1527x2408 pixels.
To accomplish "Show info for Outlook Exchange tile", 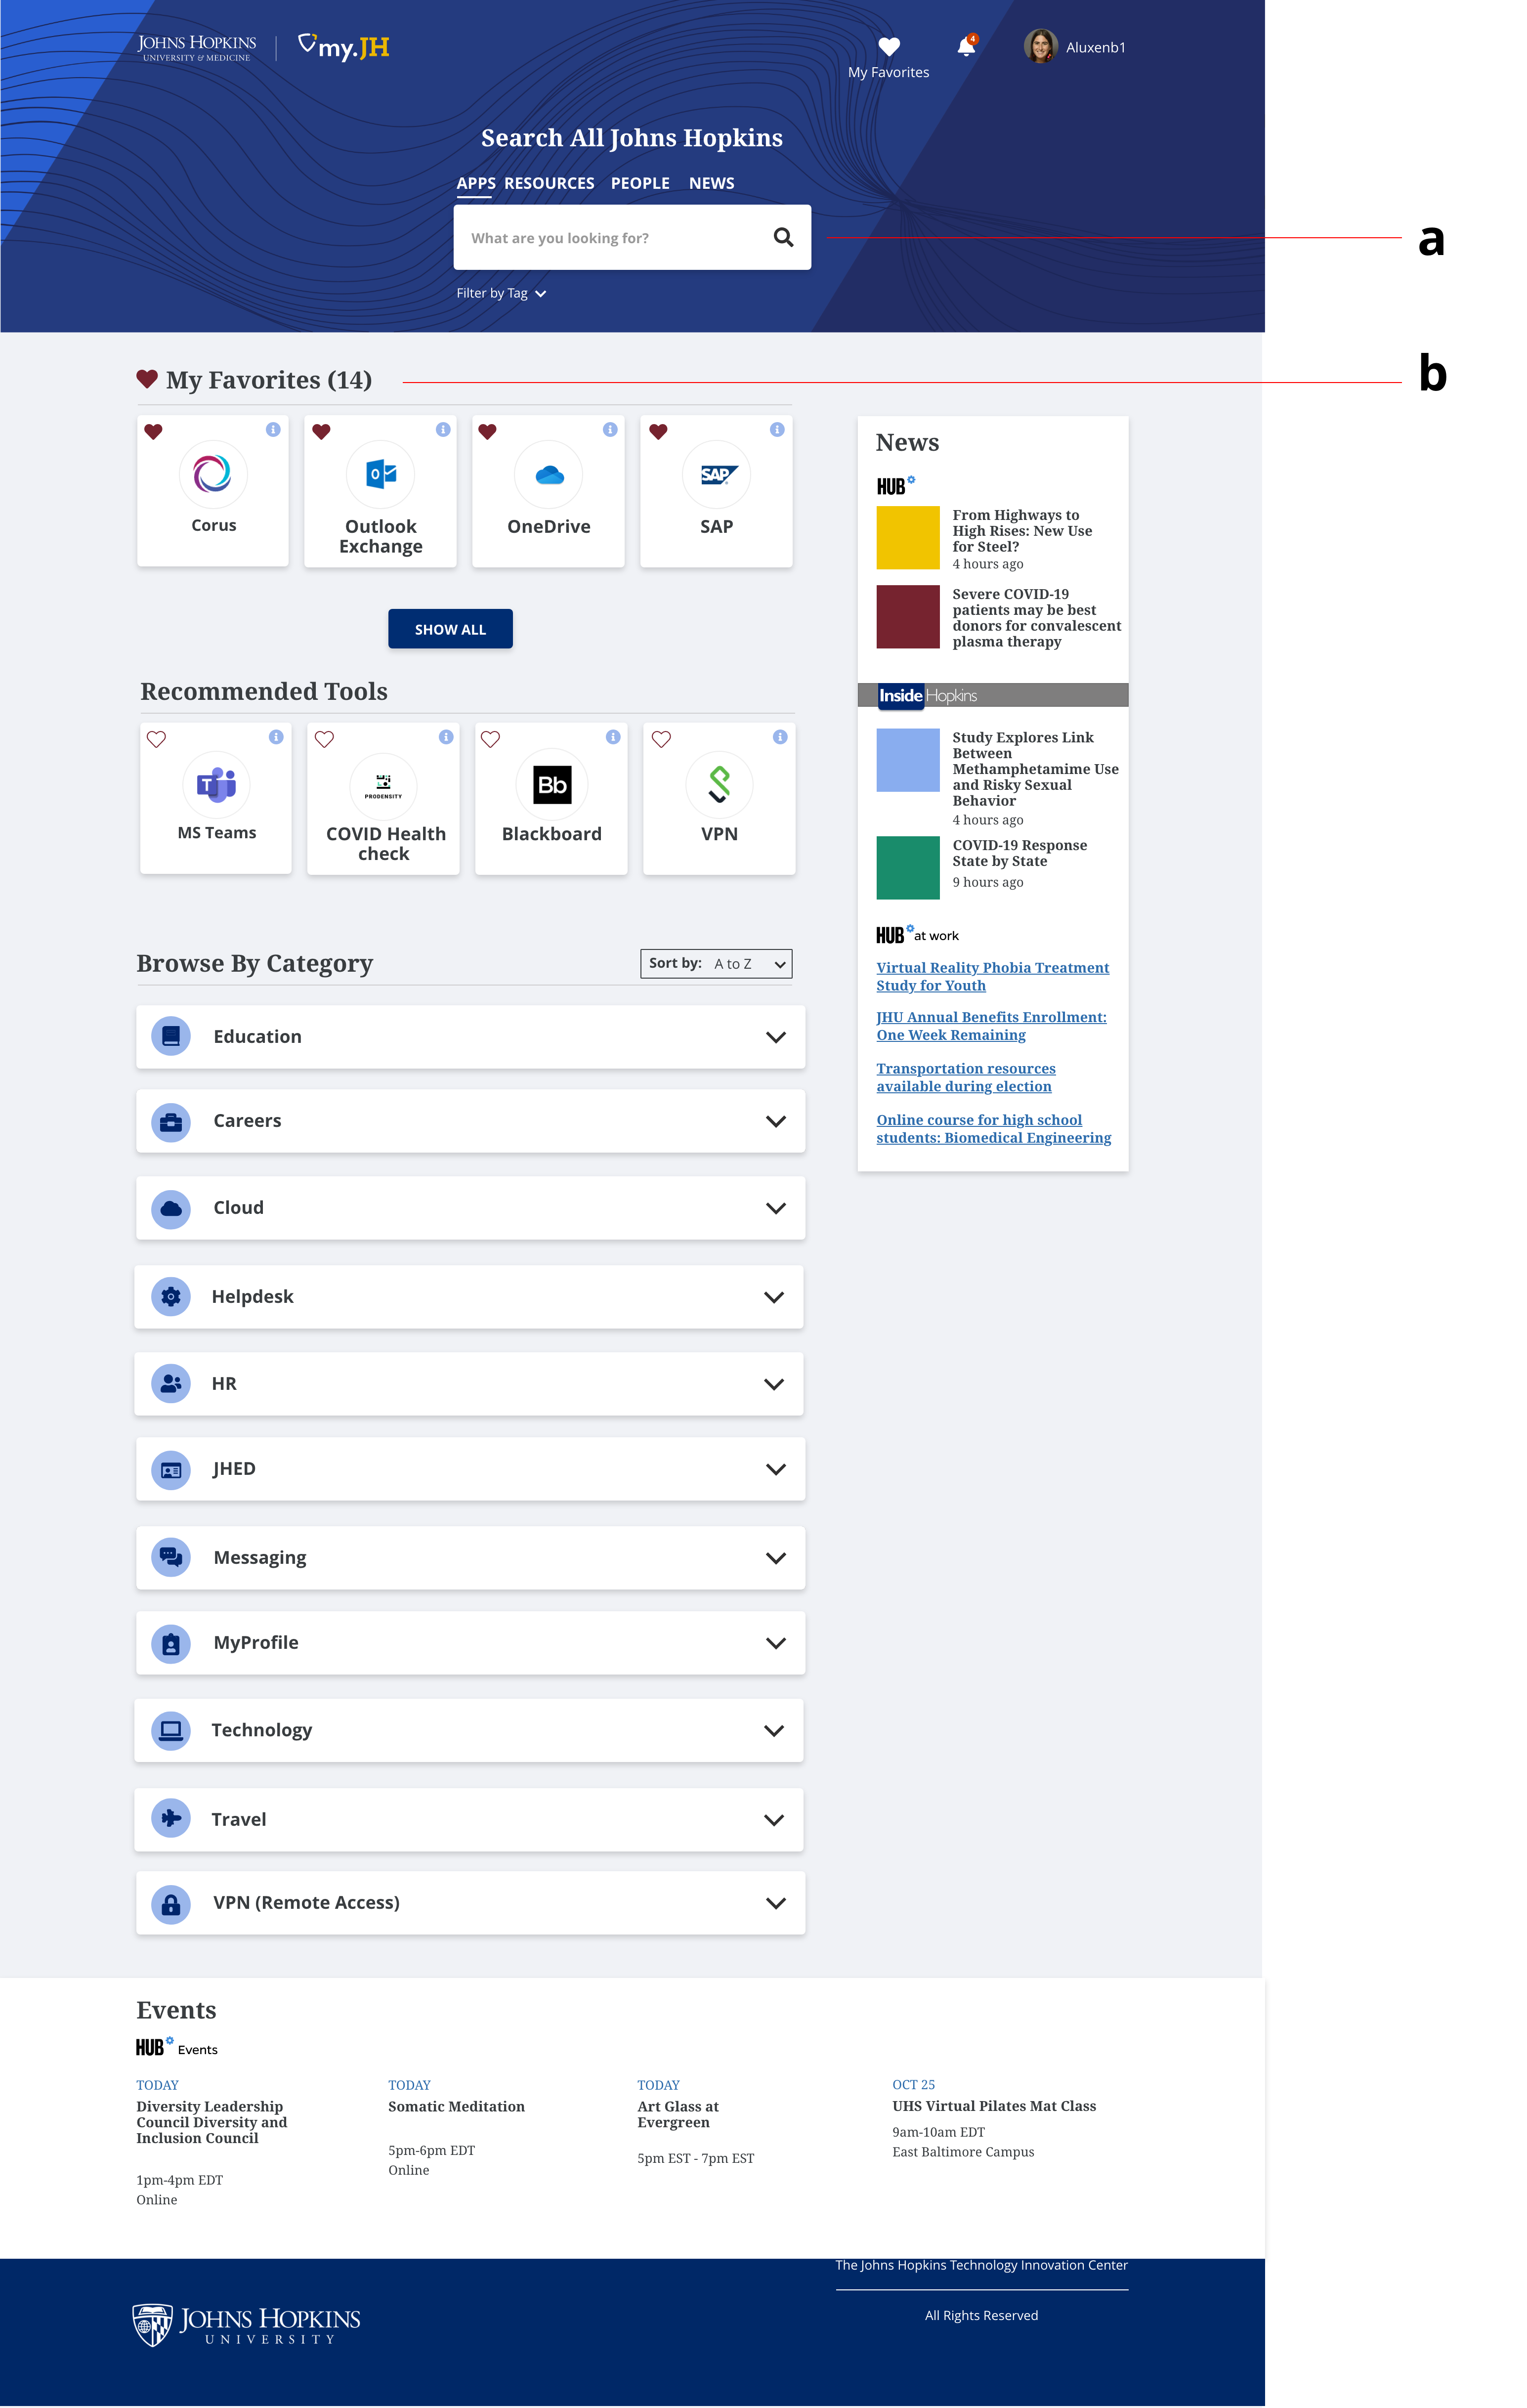I will [443, 429].
